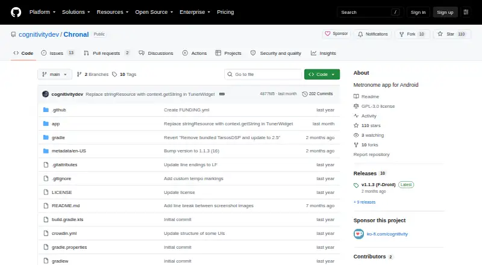Open the 202 Commits history link
Image resolution: width=482 pixels, height=265 pixels.
[318, 94]
